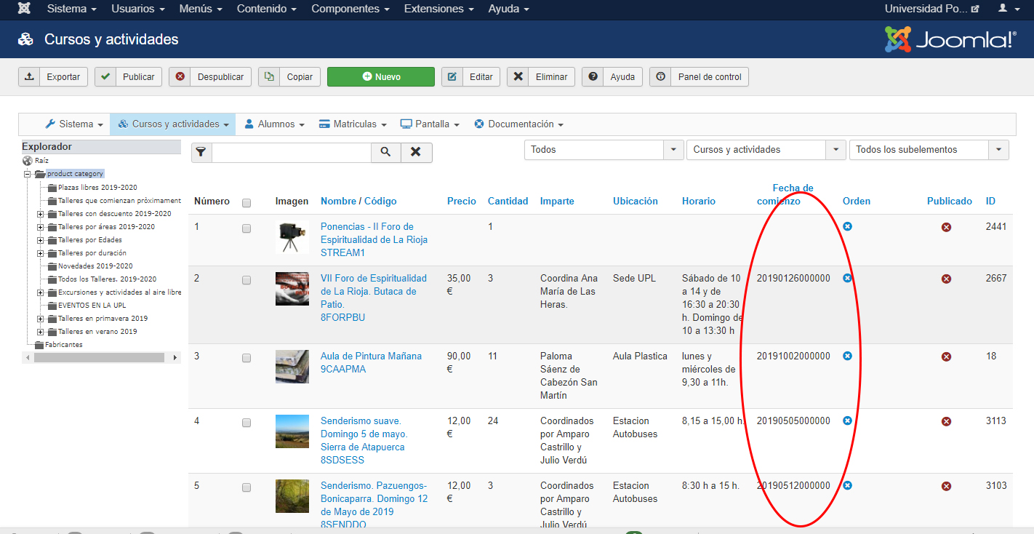Click the filter funnel icon beside search box
Screen dimensions: 1034x534
201,152
